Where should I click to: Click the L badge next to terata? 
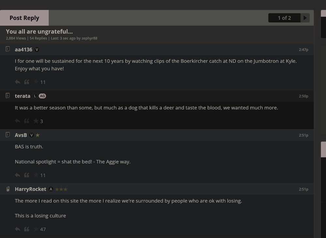(35, 96)
